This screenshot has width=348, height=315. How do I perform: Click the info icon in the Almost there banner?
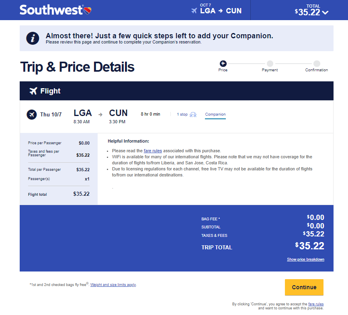tap(33, 38)
